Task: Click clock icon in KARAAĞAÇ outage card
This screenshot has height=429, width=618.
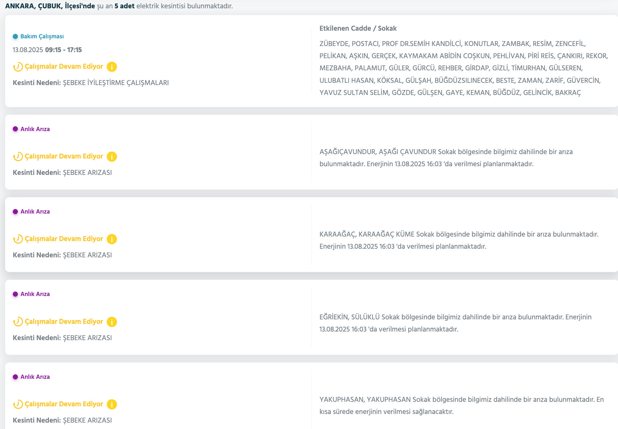Action: click(18, 239)
